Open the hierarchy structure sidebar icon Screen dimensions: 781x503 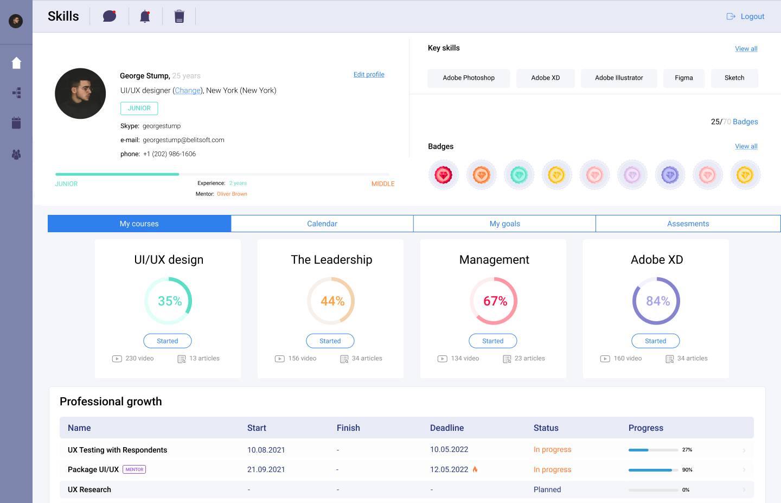(16, 93)
